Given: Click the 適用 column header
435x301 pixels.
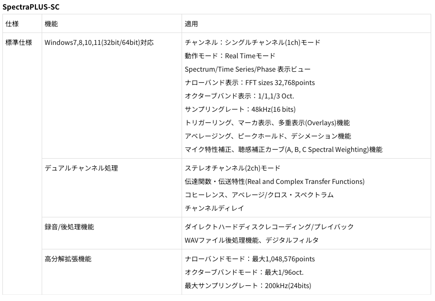Looking at the screenshot, I should click(x=192, y=23).
